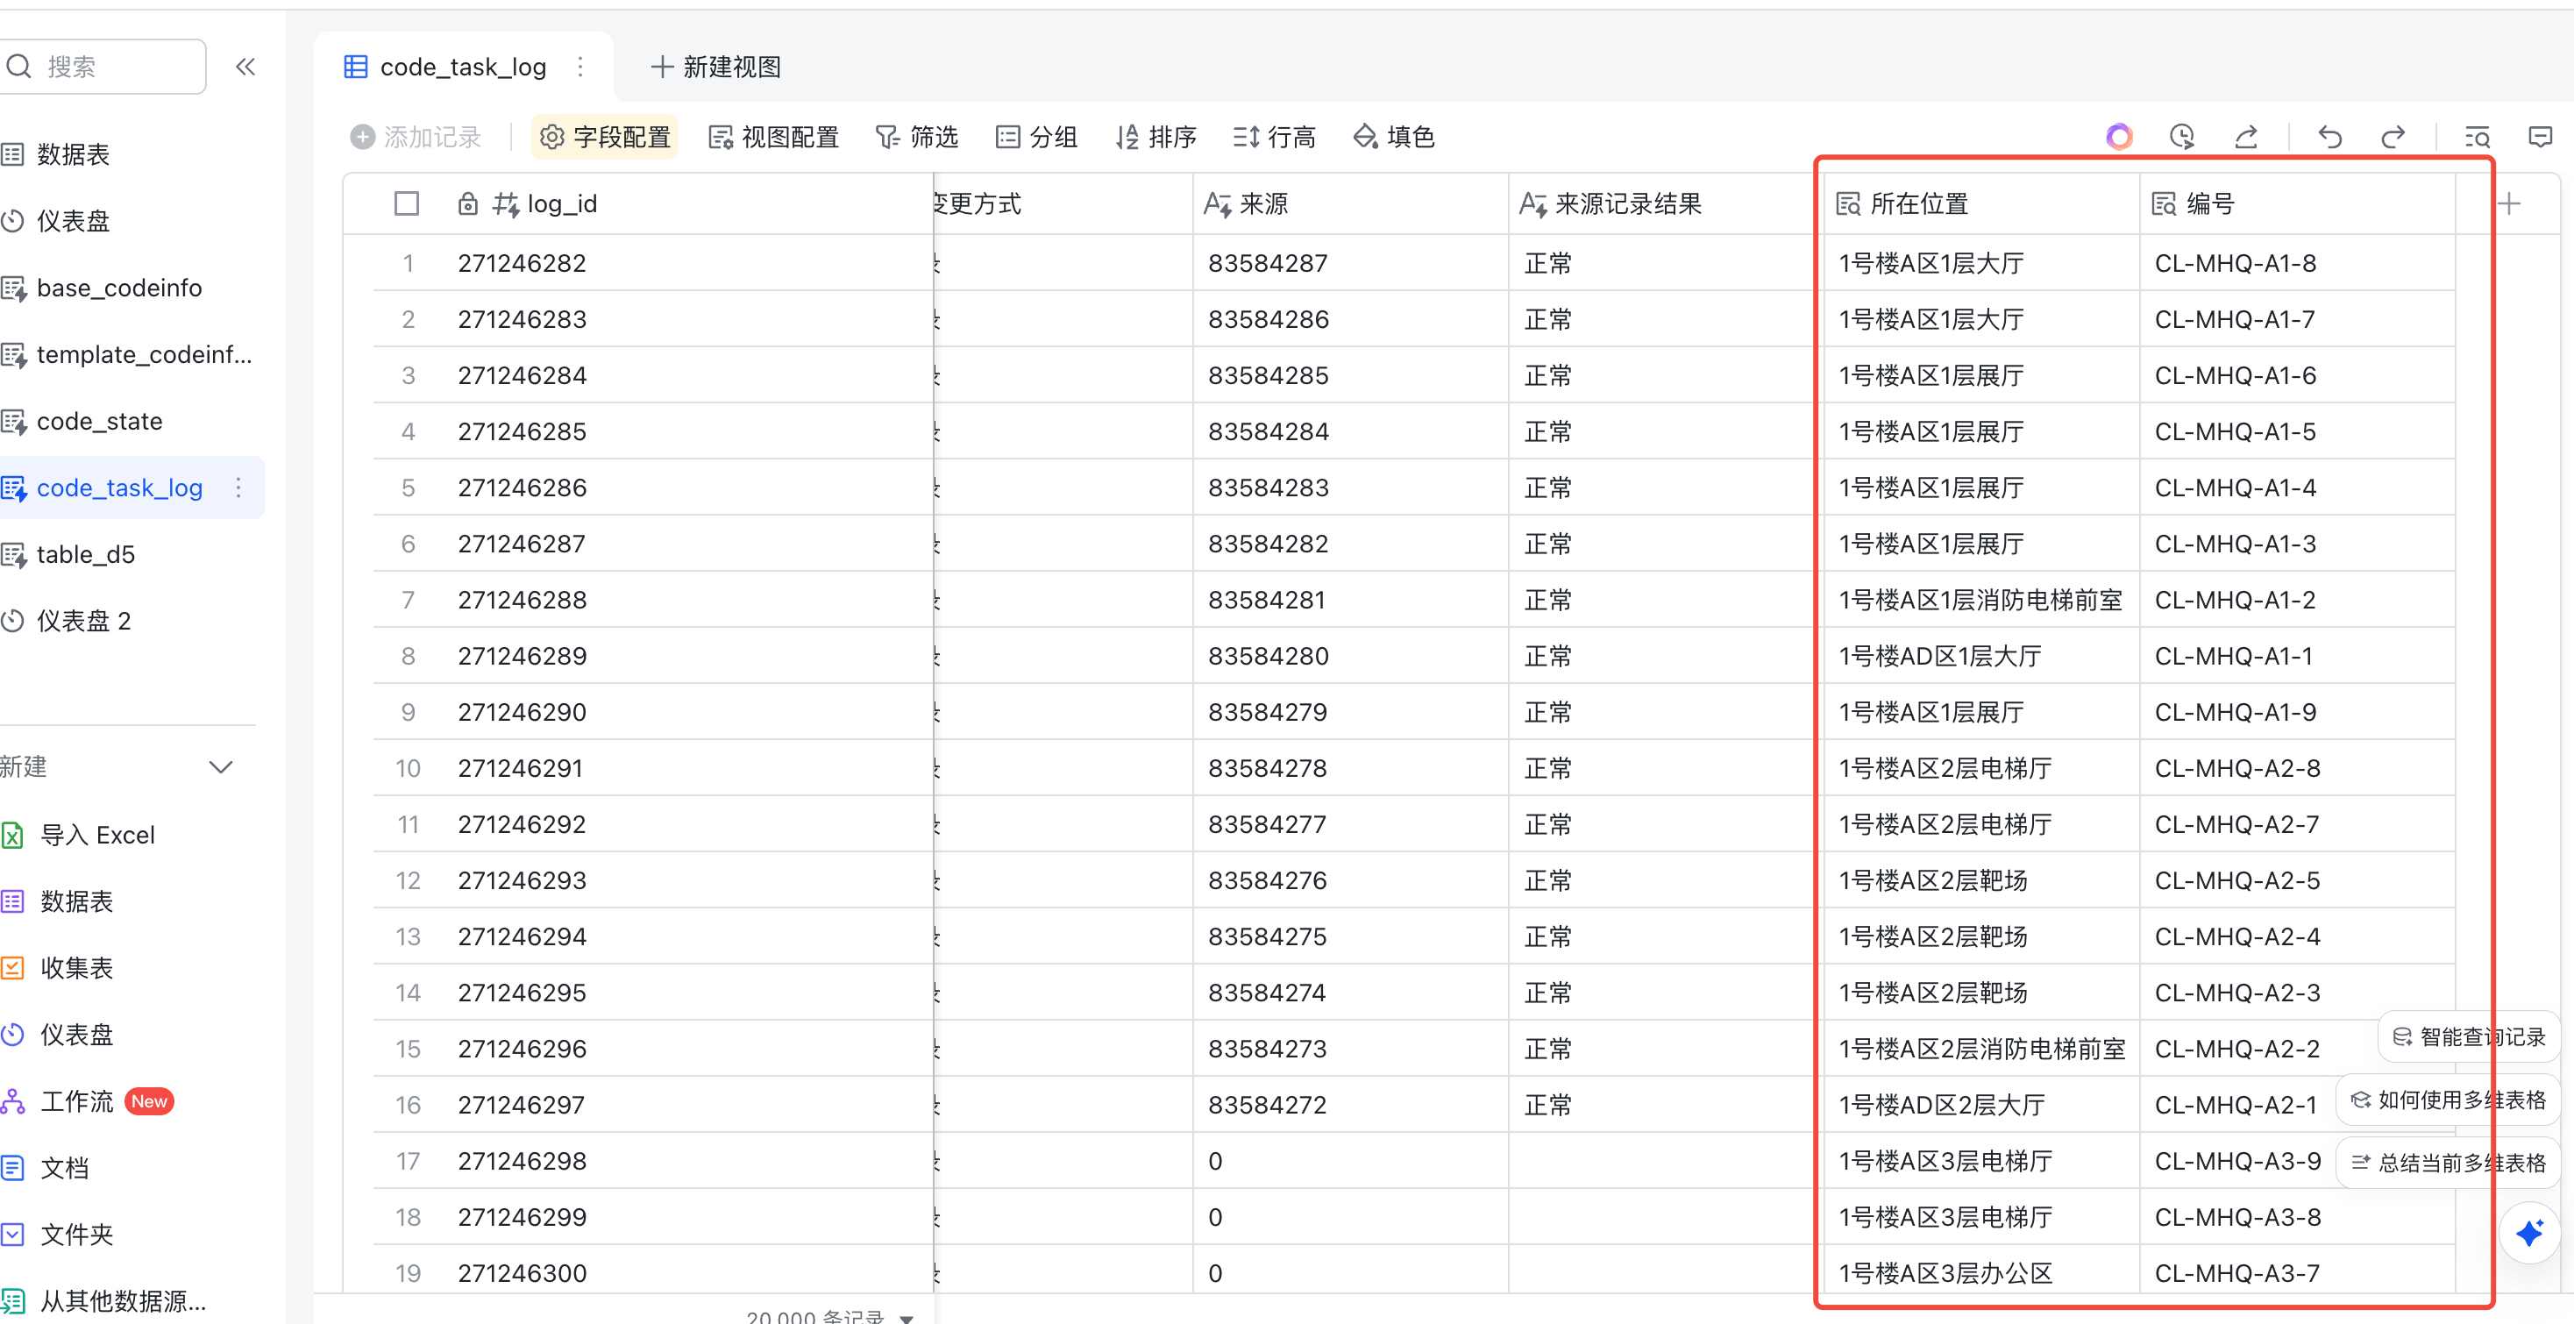
Task: Click the 编号 lookup field icon
Action: (2164, 203)
